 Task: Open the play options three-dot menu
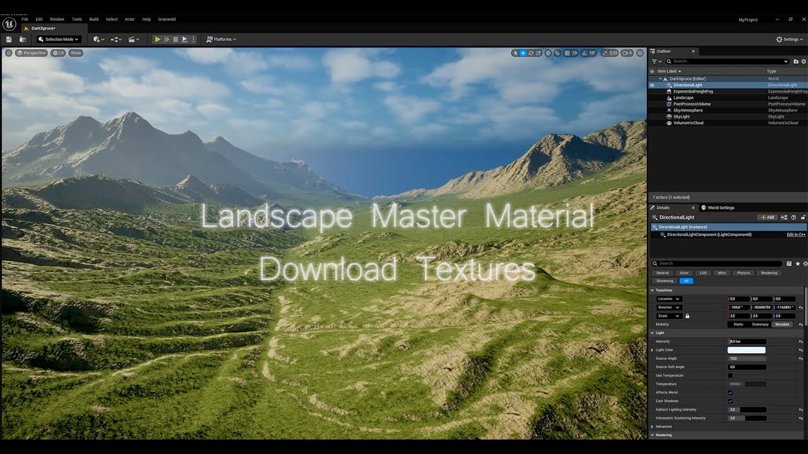(x=193, y=39)
